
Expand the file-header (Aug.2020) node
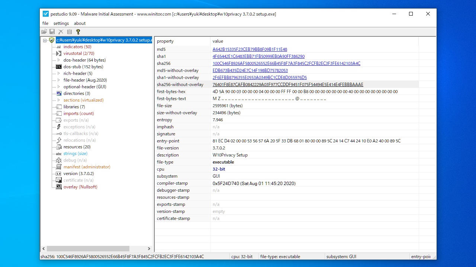tap(59, 80)
